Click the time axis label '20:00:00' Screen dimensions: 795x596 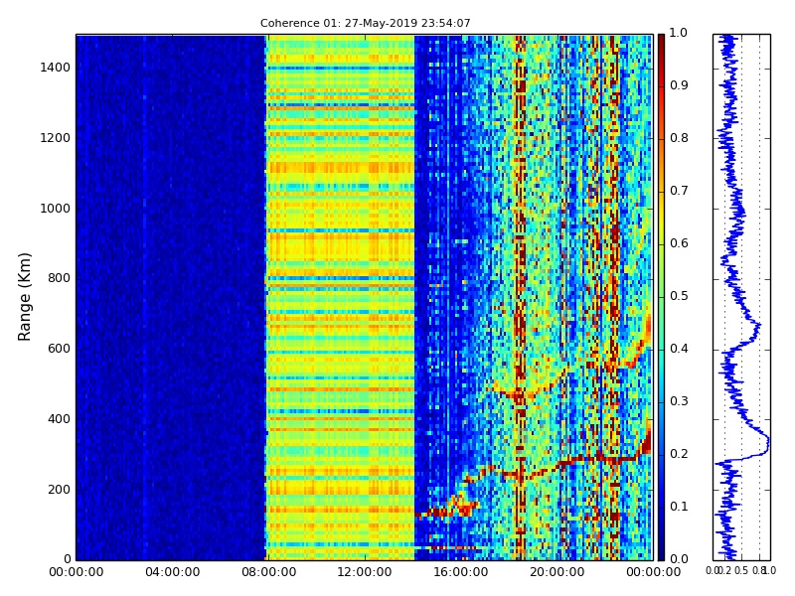[x=557, y=573]
